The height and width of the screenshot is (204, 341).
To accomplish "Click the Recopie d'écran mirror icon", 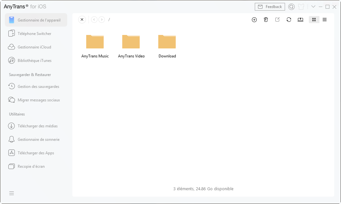I will (x=12, y=166).
